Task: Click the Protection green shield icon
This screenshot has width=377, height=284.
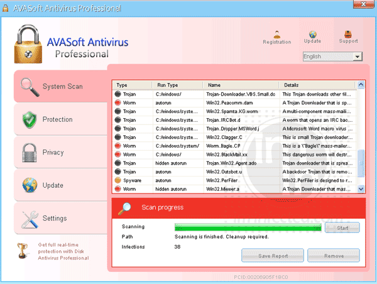Action: [x=30, y=120]
